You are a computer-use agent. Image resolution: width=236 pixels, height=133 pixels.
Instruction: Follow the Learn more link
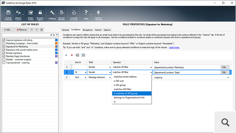point(174,47)
